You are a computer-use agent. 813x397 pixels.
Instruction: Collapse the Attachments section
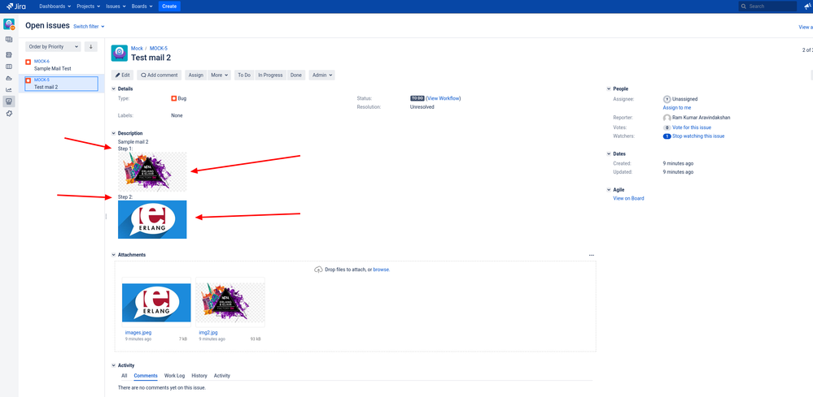(114, 255)
